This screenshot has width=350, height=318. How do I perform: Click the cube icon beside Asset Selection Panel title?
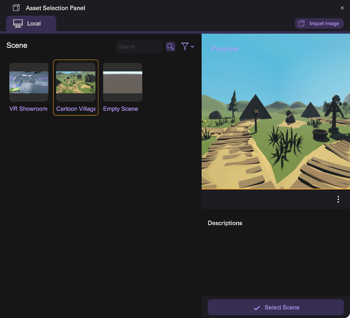tap(16, 8)
